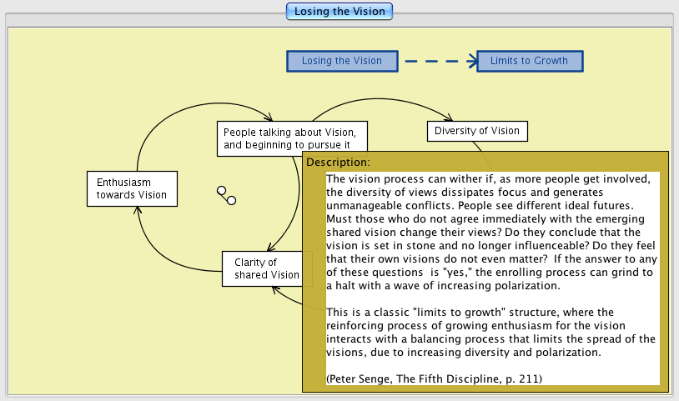Select the blue Losing the Vision box
This screenshot has height=401, width=679.
click(x=341, y=61)
